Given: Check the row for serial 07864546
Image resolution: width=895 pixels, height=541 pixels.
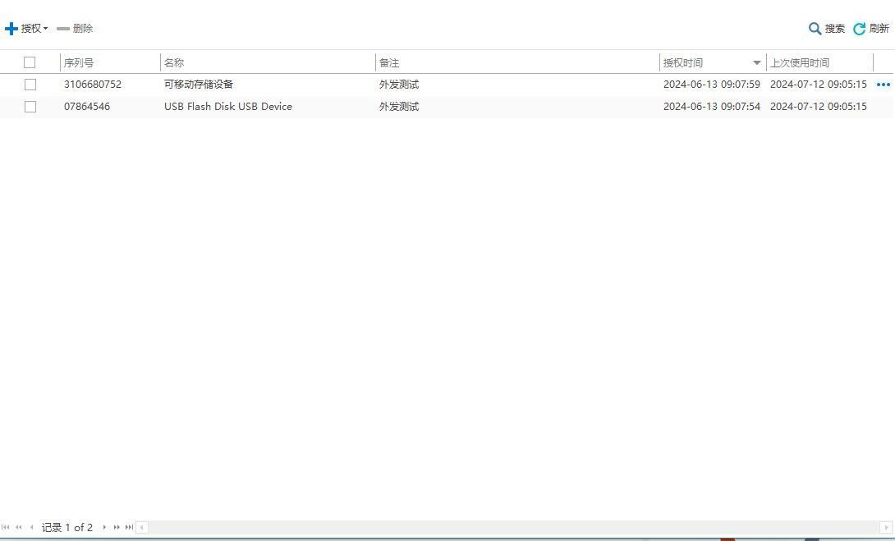Looking at the screenshot, I should [x=30, y=107].
